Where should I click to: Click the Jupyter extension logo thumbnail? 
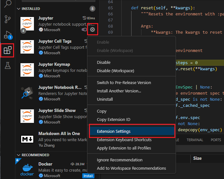click(x=27, y=24)
